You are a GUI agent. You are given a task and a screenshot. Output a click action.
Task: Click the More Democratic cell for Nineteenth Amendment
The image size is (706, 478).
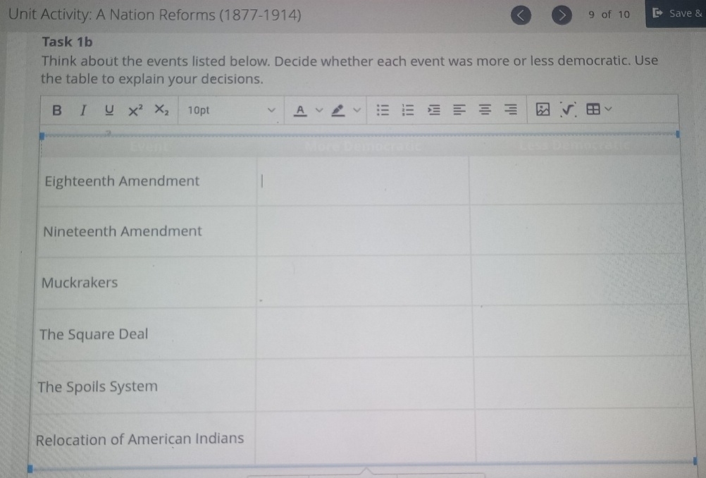[x=363, y=231]
